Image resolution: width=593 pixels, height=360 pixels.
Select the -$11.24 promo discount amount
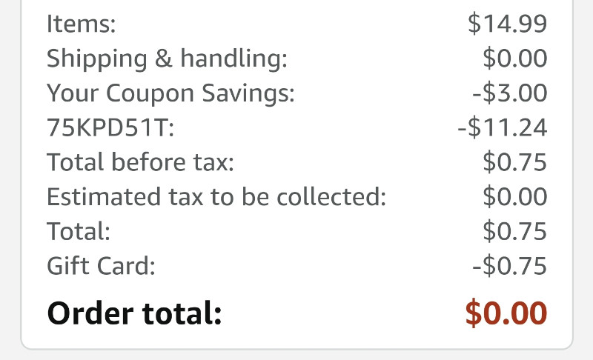pyautogui.click(x=503, y=127)
